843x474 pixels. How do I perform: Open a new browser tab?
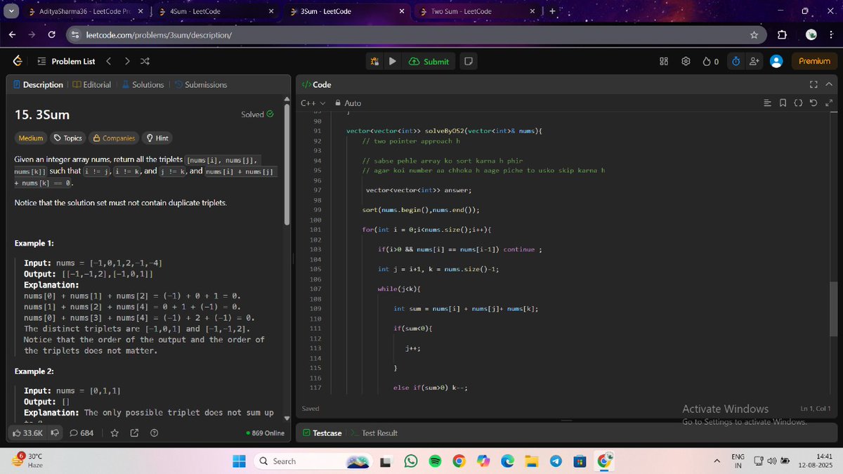pyautogui.click(x=552, y=11)
